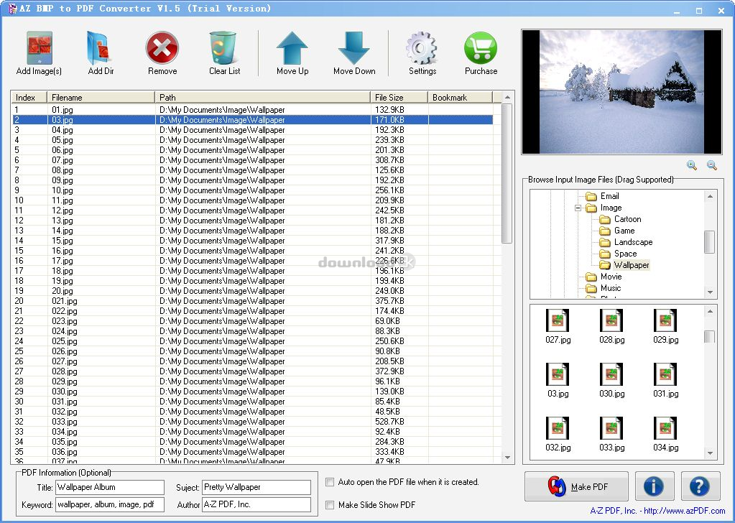Sort list by Path column header

(x=262, y=98)
